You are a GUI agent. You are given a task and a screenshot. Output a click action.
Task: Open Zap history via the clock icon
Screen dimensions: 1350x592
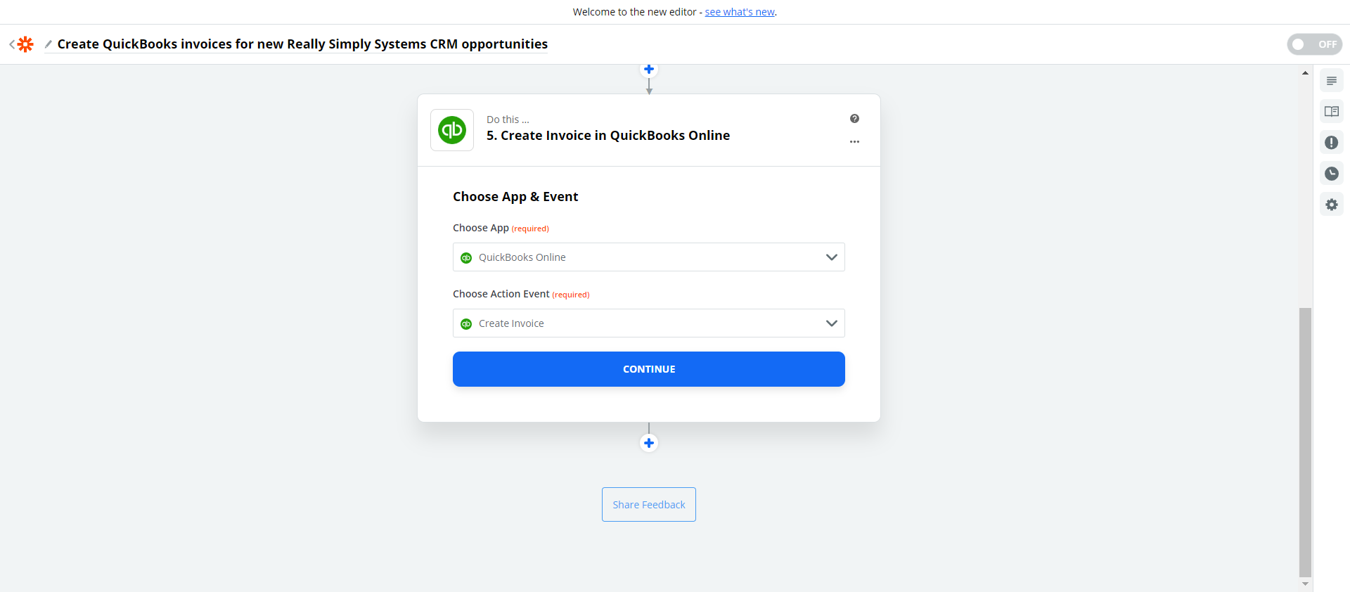pos(1332,173)
